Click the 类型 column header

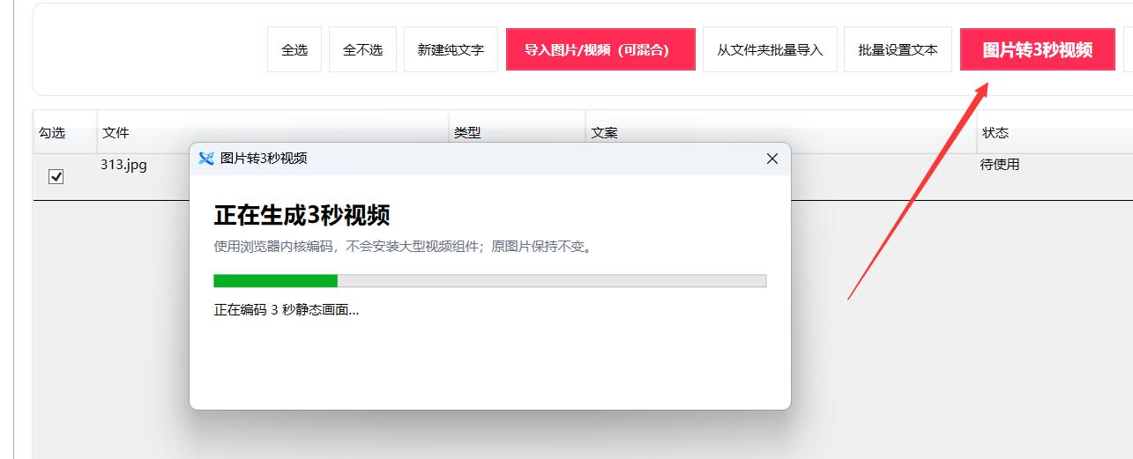(x=467, y=132)
